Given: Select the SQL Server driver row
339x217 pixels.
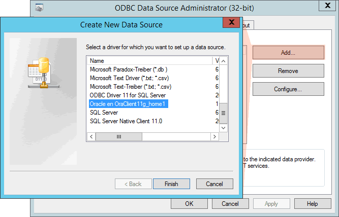Looking at the screenshot, I should coord(104,113).
